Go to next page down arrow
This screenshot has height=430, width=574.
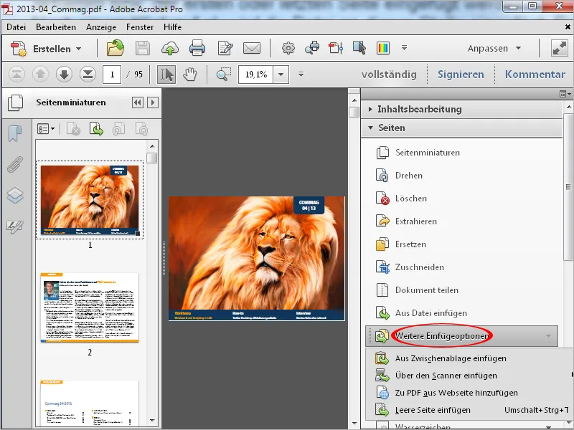[x=64, y=75]
